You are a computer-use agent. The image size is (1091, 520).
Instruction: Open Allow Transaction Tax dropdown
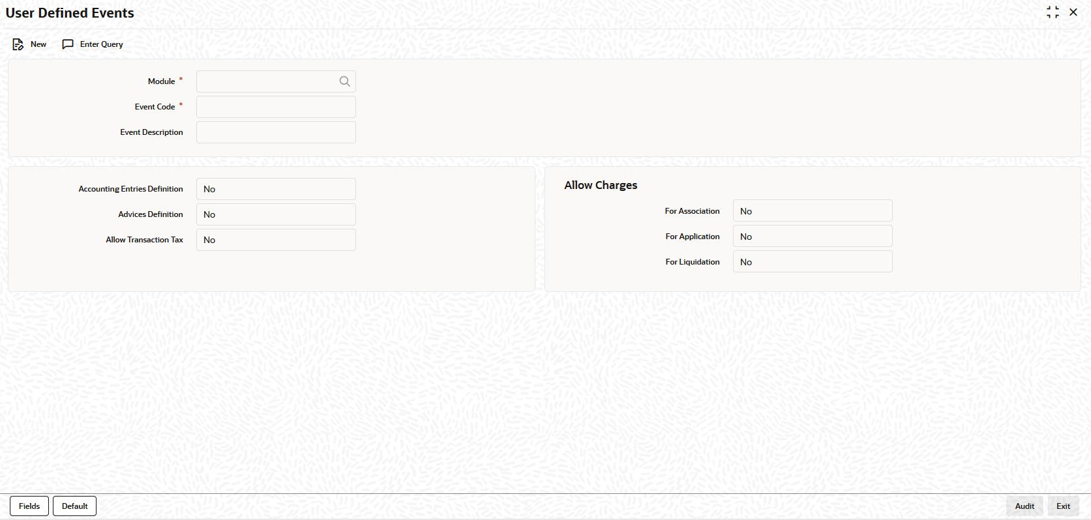click(x=276, y=240)
